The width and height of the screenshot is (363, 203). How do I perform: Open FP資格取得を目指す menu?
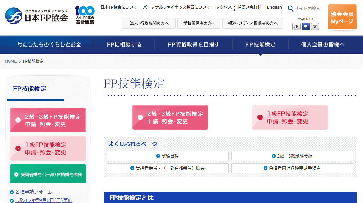pos(194,44)
